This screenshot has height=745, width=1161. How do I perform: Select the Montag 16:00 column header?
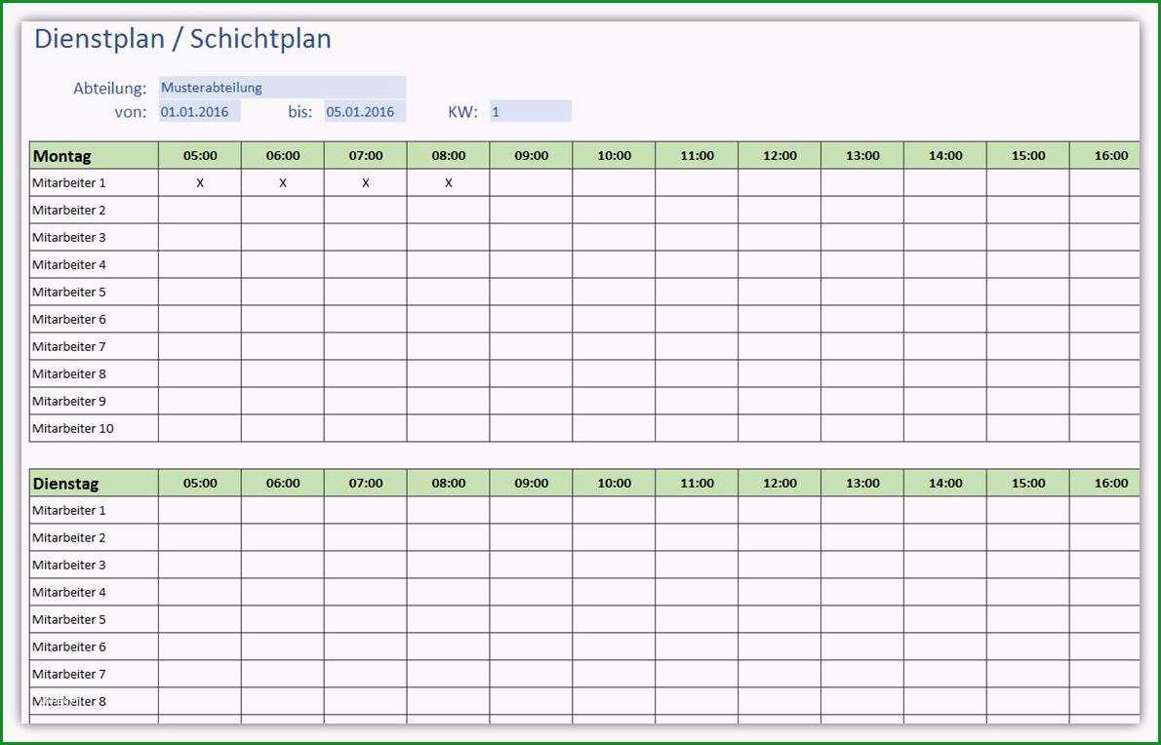coord(1104,156)
